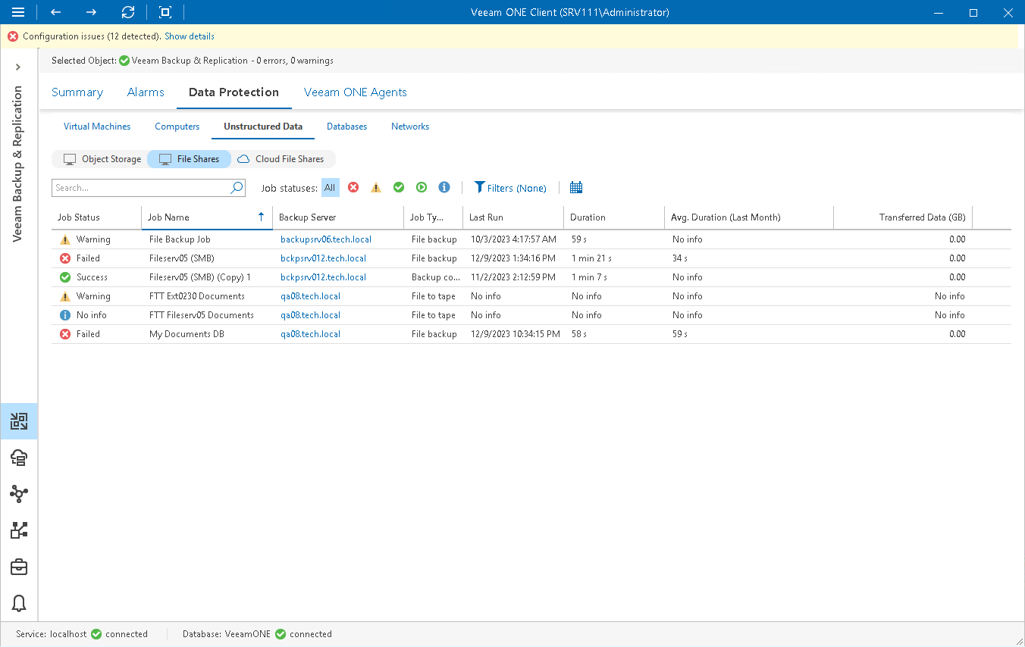Sort by Job Name column header
This screenshot has width=1025, height=647.
click(207, 217)
